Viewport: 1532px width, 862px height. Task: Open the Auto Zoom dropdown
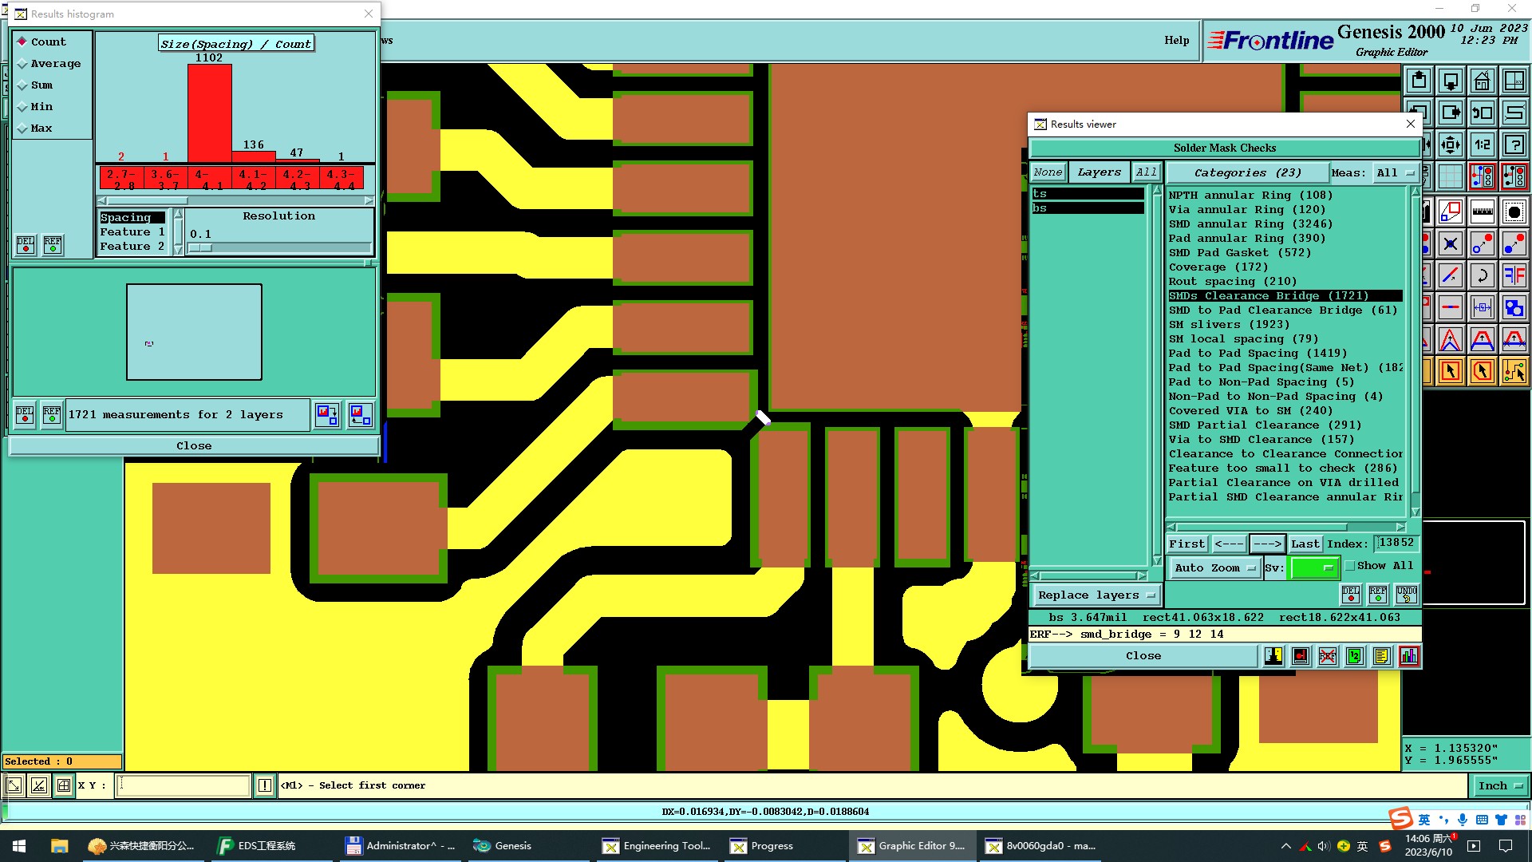(x=1214, y=568)
